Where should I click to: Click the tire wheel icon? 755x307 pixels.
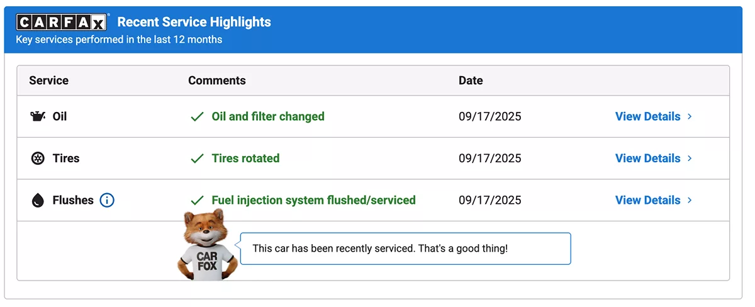coord(38,159)
